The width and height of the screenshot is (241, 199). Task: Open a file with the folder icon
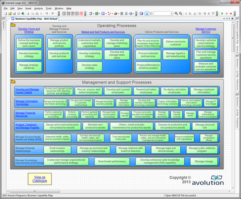(x=10, y=14)
